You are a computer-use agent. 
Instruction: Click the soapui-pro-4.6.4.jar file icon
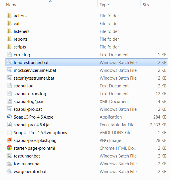[x=9, y=125]
